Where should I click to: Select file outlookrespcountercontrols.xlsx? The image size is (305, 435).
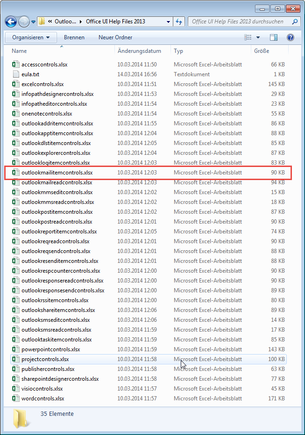tap(61, 271)
